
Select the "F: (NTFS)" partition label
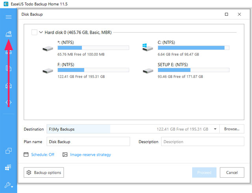(x=66, y=65)
